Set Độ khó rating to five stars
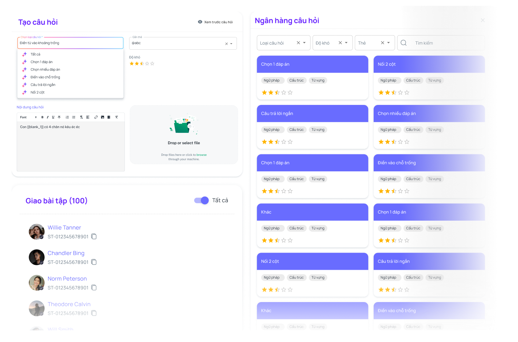The width and height of the screenshot is (518, 342). pos(152,64)
